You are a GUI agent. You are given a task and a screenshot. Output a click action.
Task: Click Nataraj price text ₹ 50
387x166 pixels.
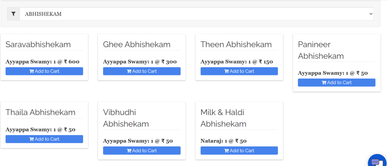tap(241, 141)
